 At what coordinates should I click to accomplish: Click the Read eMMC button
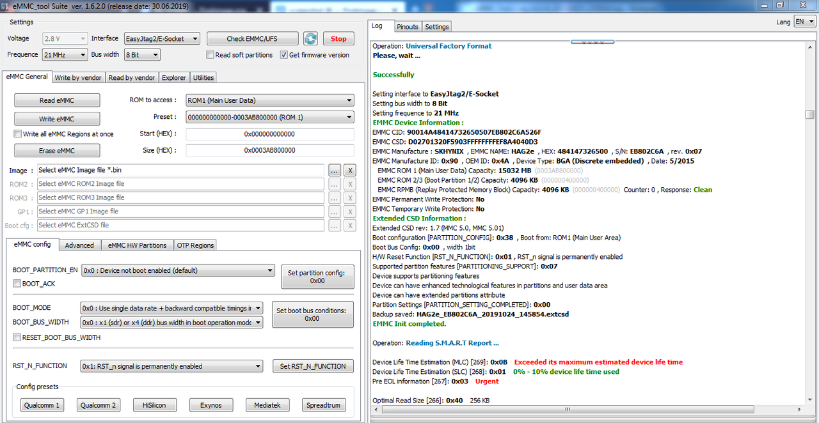[x=57, y=100]
